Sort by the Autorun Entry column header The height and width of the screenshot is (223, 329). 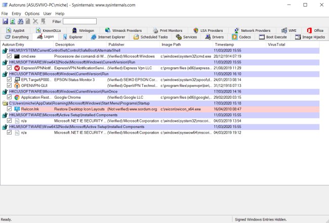(x=27, y=44)
